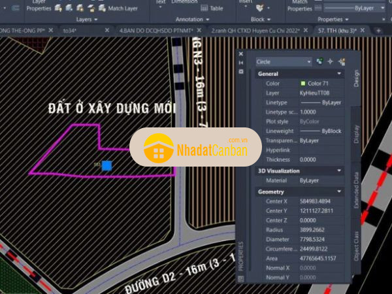Click the Color 71 swatch
The image size is (392, 294).
[302, 84]
